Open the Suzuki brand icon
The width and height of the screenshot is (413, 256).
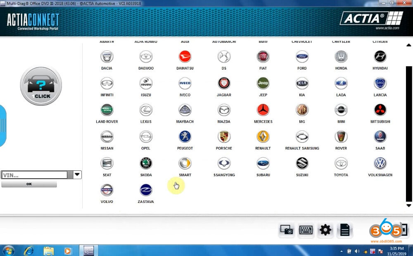pos(302,163)
